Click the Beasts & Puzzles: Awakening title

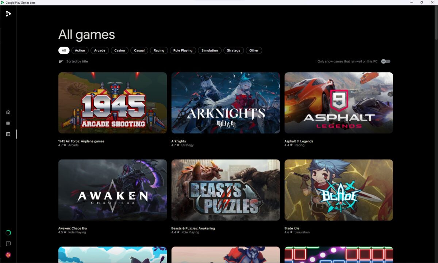pos(193,228)
